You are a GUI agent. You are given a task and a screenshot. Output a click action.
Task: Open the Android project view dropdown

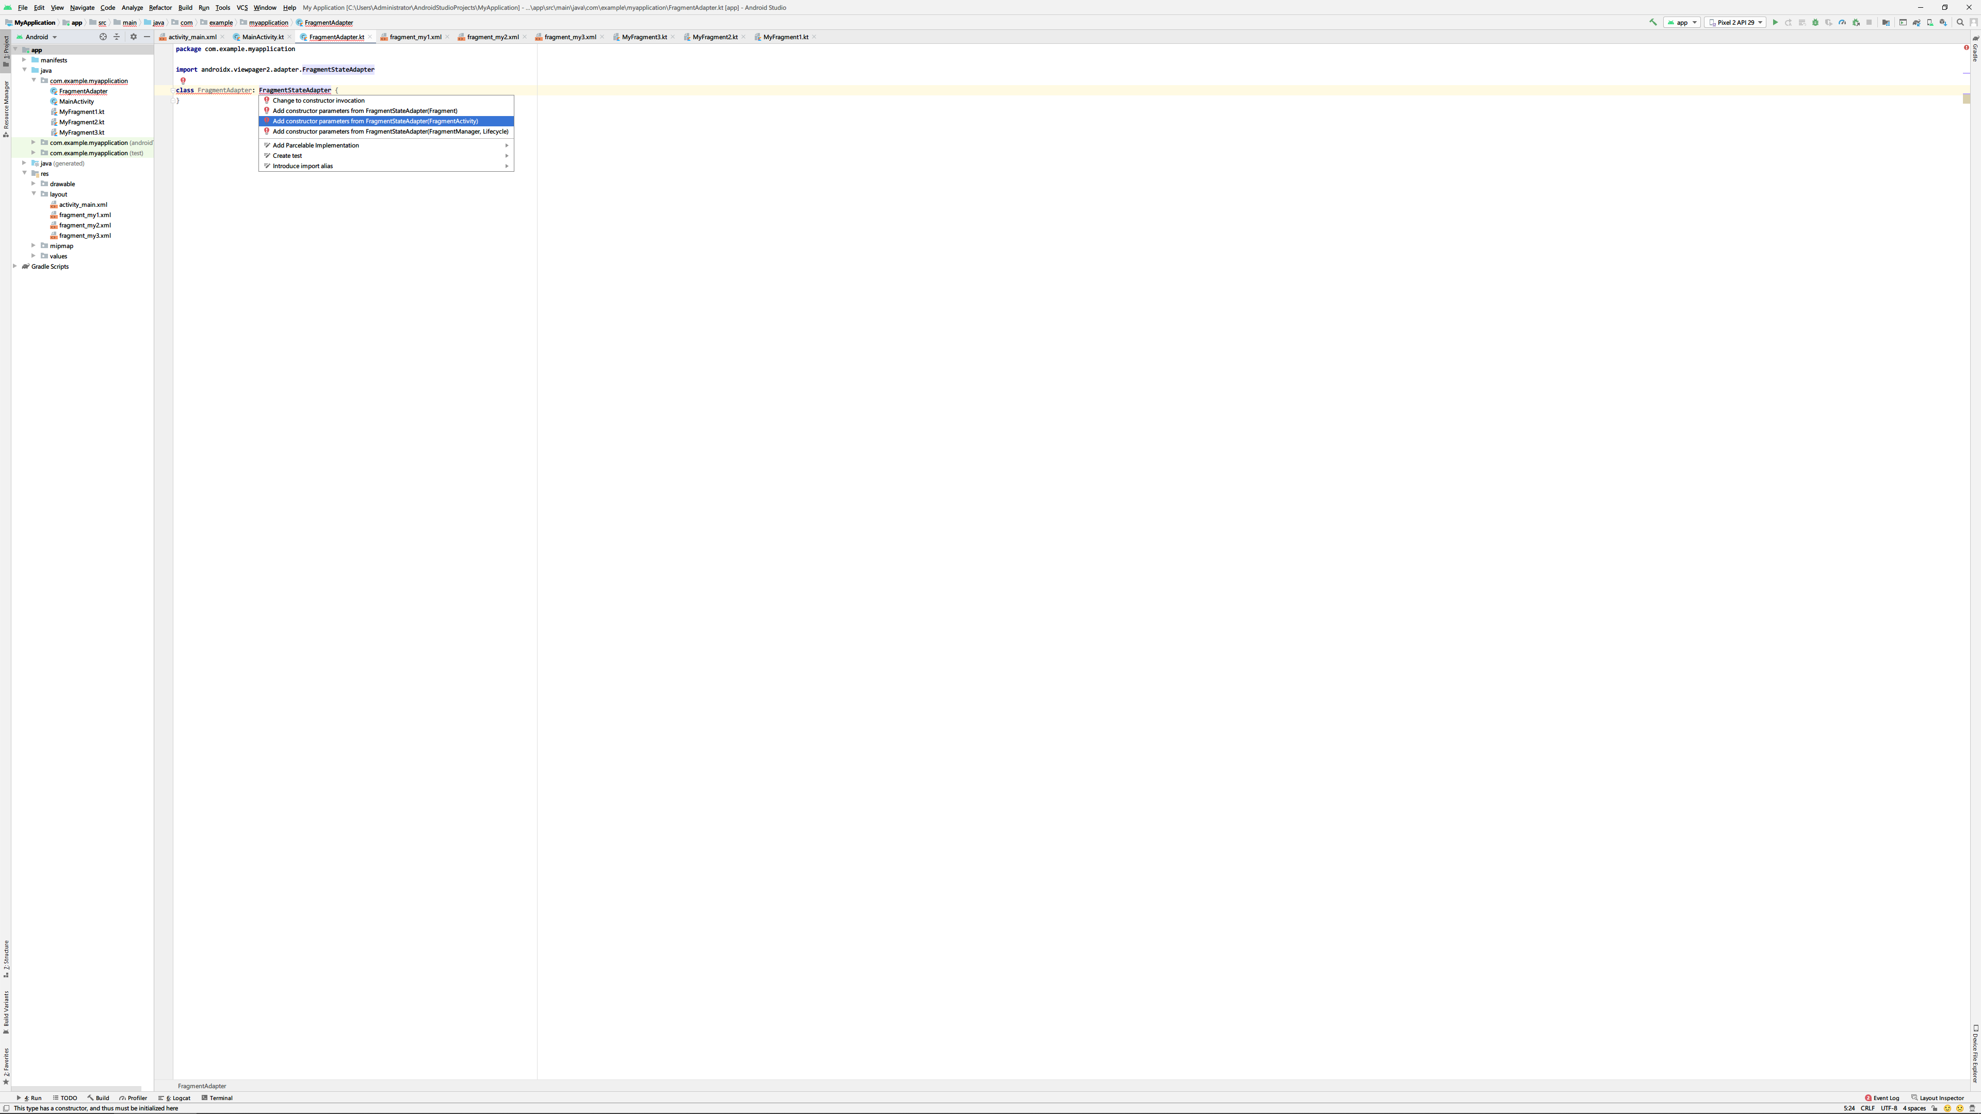pyautogui.click(x=38, y=37)
